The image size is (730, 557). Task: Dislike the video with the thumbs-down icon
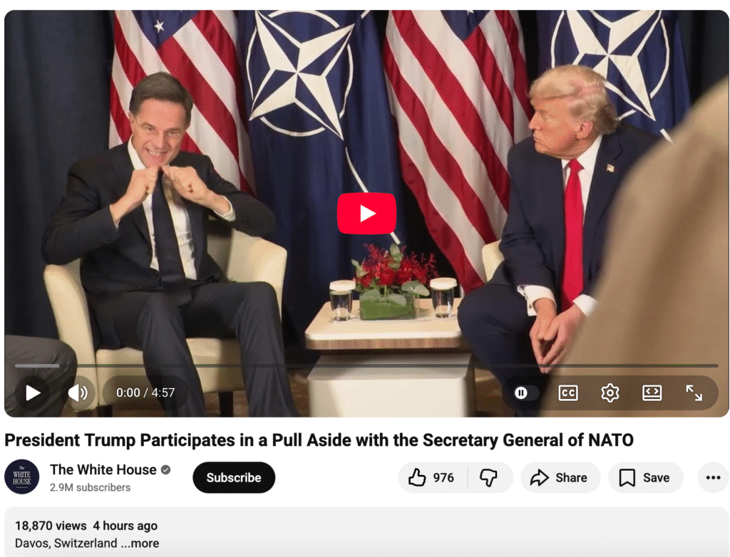489,477
